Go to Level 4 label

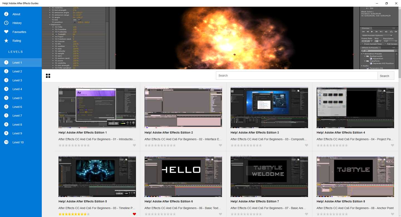click(x=17, y=89)
